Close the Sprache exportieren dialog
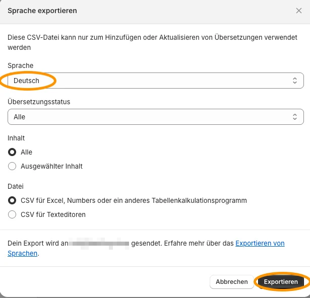Image resolution: width=310 pixels, height=298 pixels. [x=299, y=11]
